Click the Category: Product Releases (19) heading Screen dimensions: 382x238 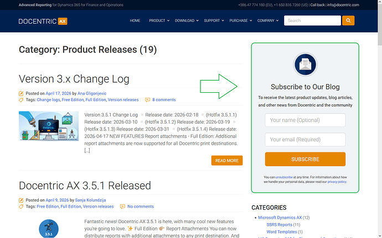click(x=87, y=50)
